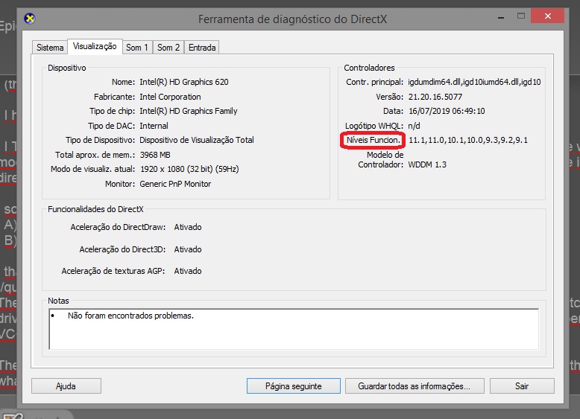Switch to the Entrada tab
The image size is (580, 419).
(x=202, y=48)
